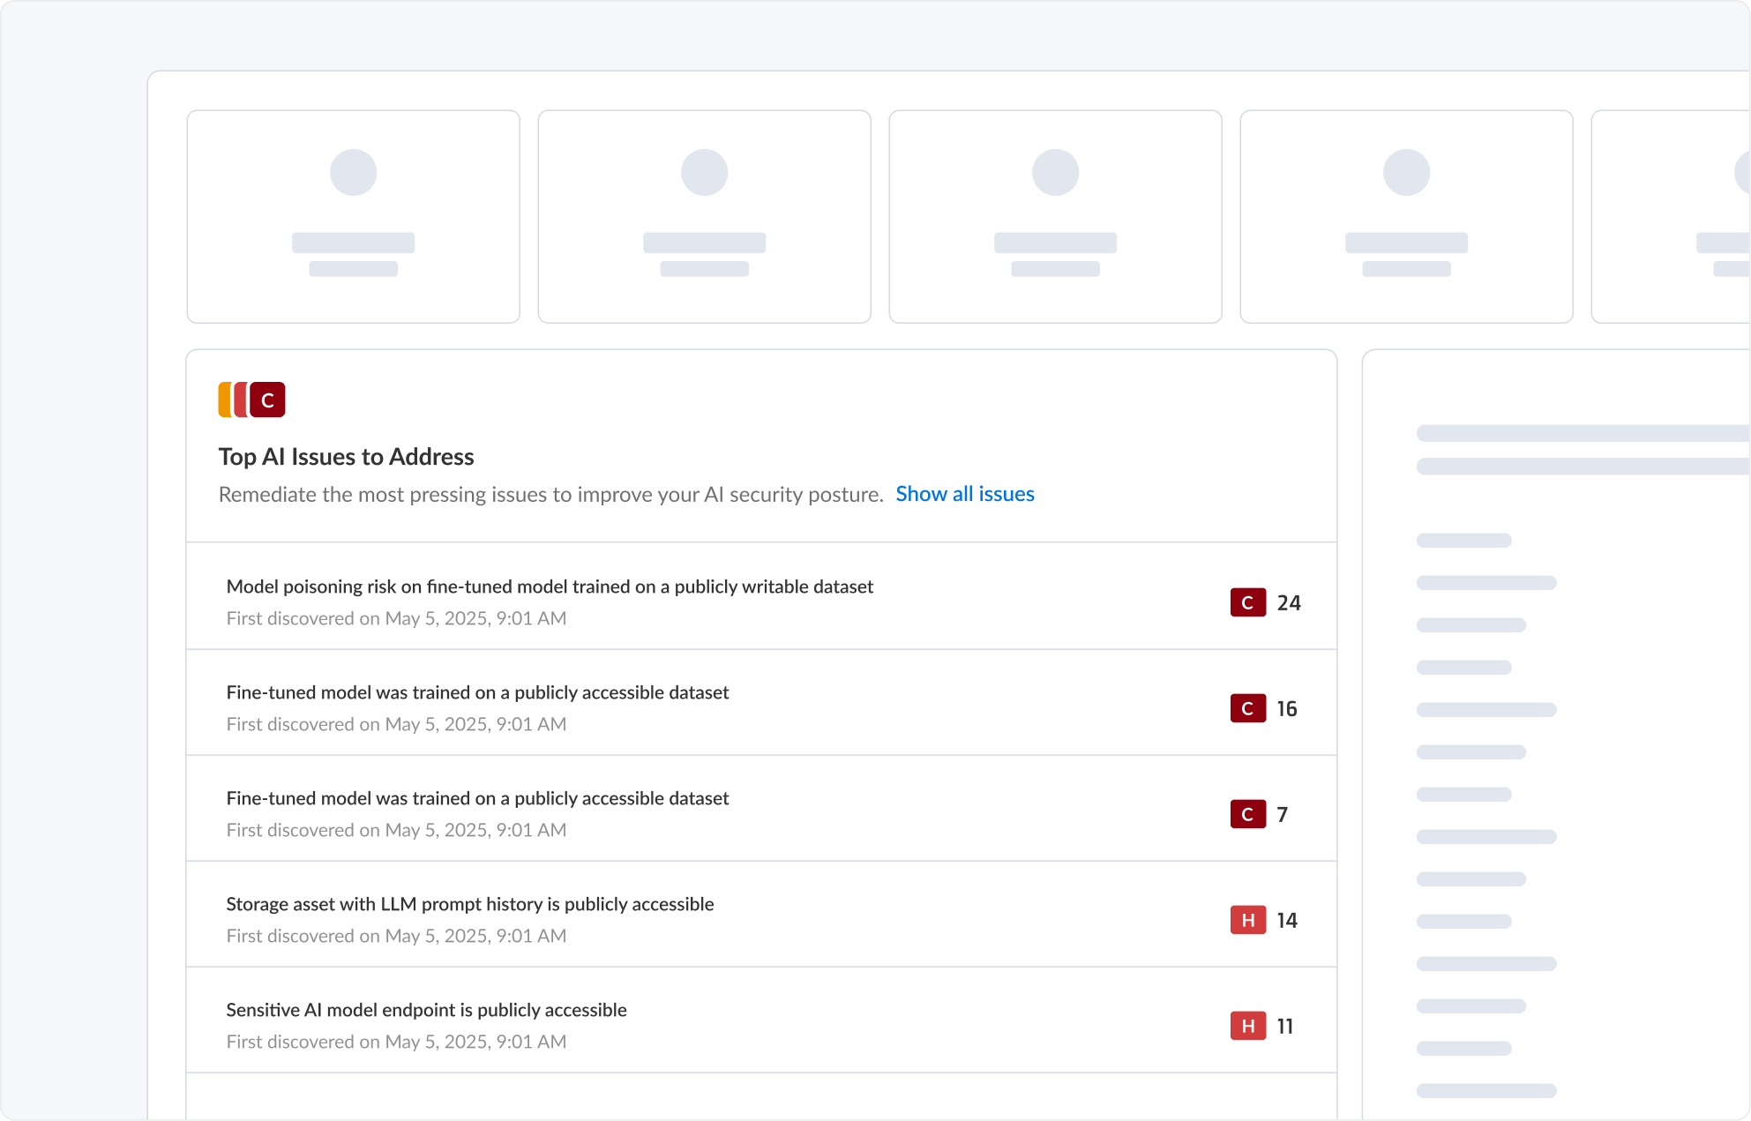Open the Show all issues link

[964, 494]
